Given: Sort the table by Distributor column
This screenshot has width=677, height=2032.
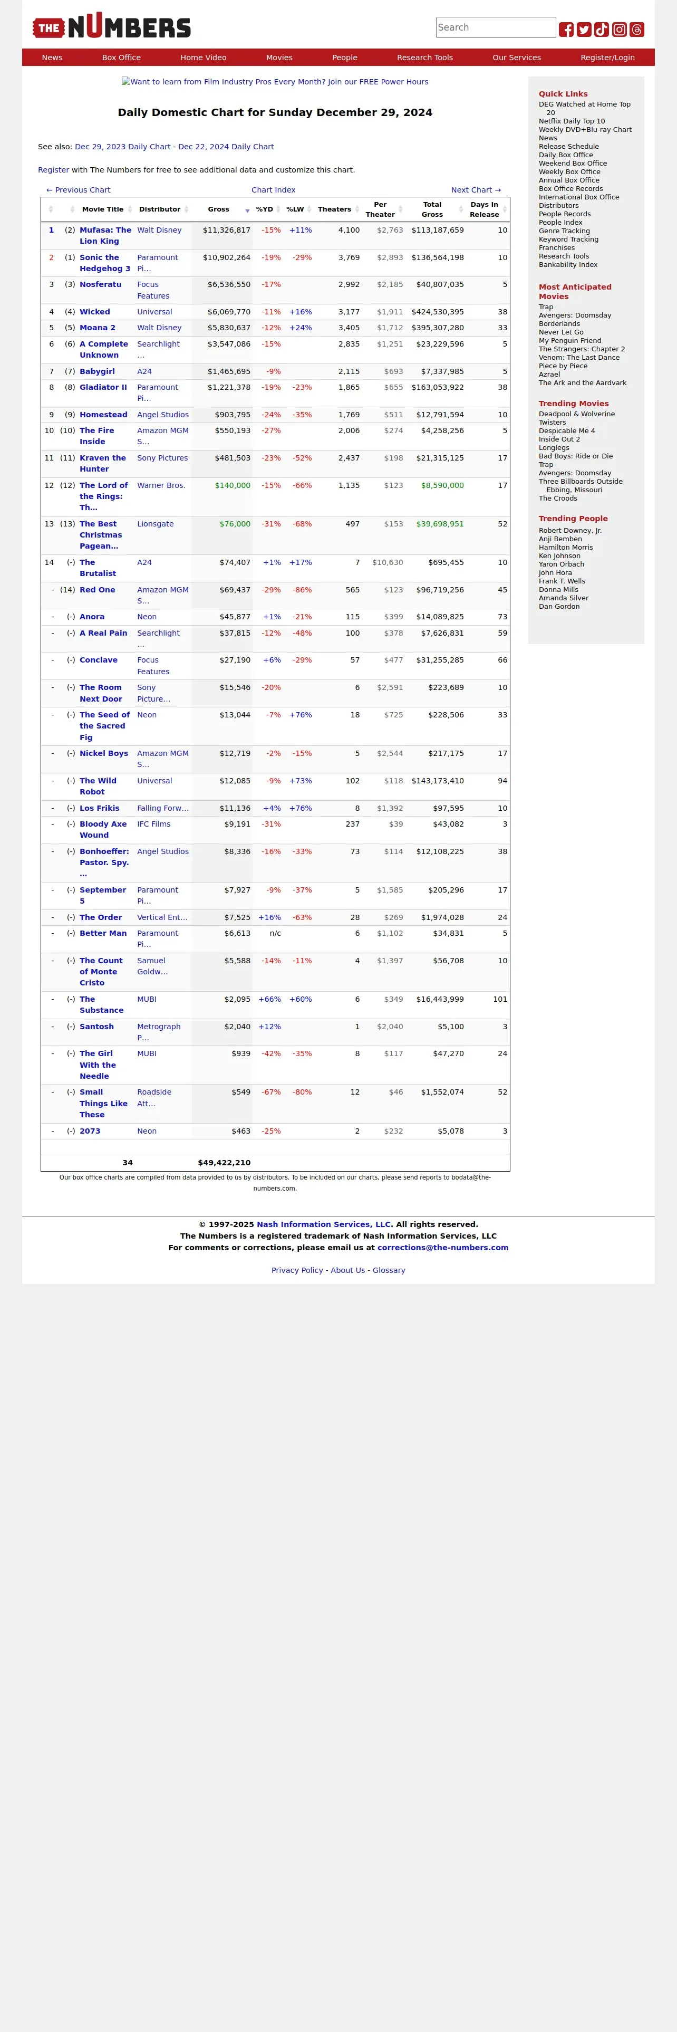Looking at the screenshot, I should pos(163,209).
